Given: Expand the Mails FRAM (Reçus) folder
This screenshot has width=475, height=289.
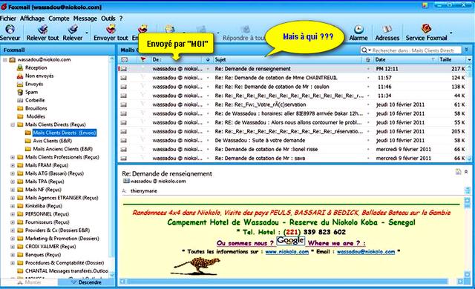Looking at the screenshot, I should pyautogui.click(x=13, y=165).
